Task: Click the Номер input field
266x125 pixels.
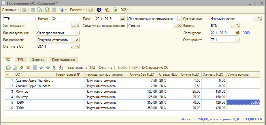Action: (x=66, y=19)
